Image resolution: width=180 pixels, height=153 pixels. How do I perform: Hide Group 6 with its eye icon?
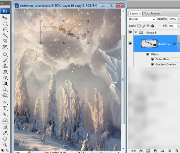(130, 32)
